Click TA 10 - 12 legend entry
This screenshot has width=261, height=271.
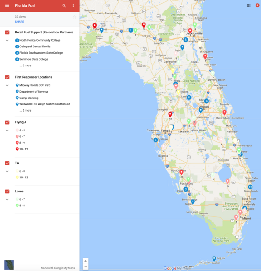pyautogui.click(x=22, y=178)
